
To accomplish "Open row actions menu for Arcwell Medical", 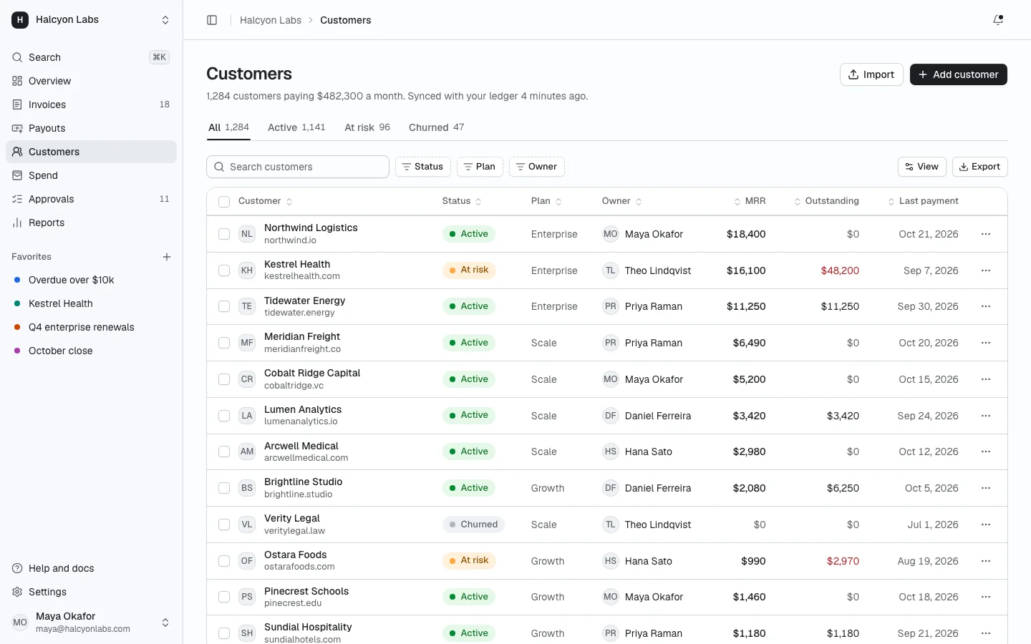I will (986, 452).
